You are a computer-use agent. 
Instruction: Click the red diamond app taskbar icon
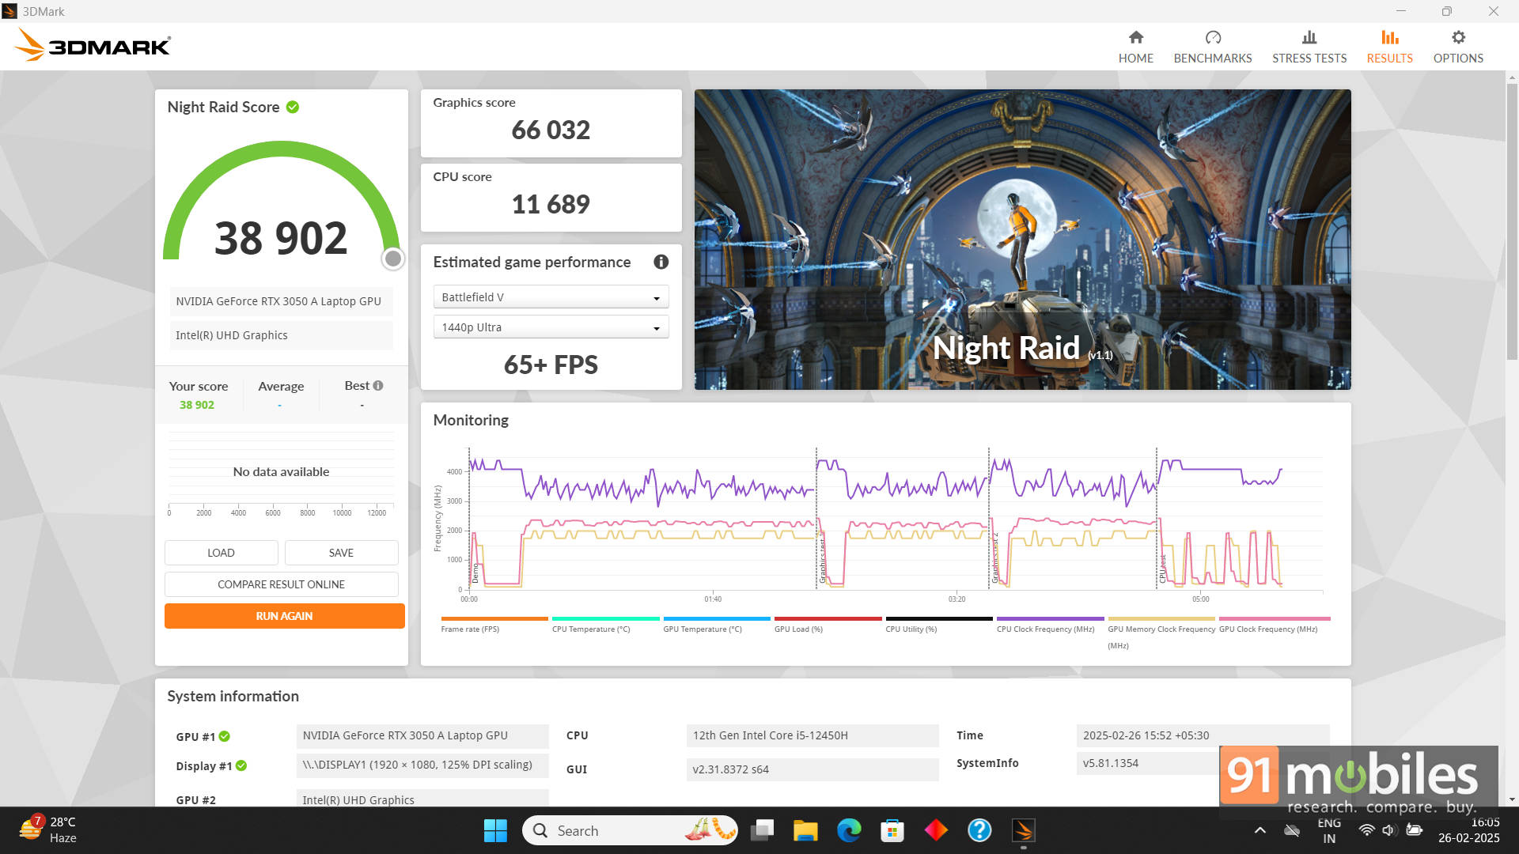point(936,830)
